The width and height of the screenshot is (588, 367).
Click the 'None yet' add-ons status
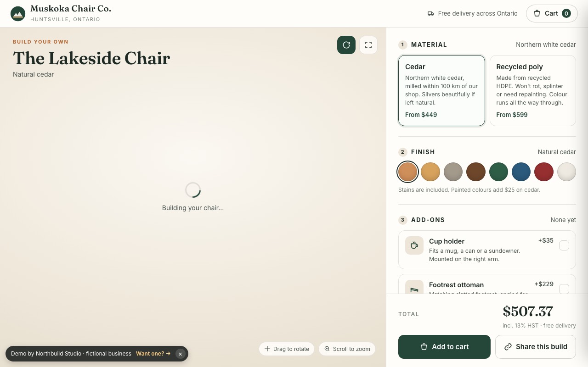click(x=563, y=220)
